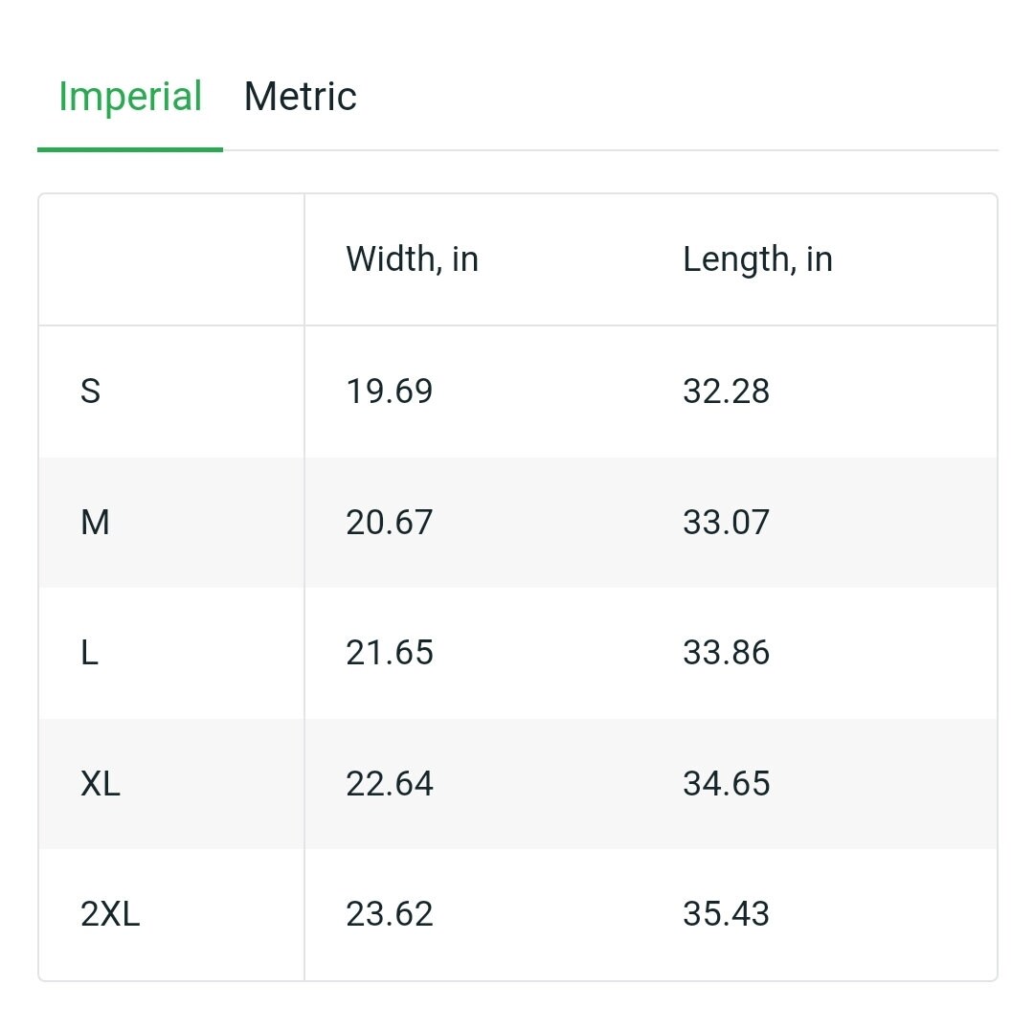Viewport: 1034px width, 1030px height.
Task: Click the 32.28 length value
Action: (726, 391)
